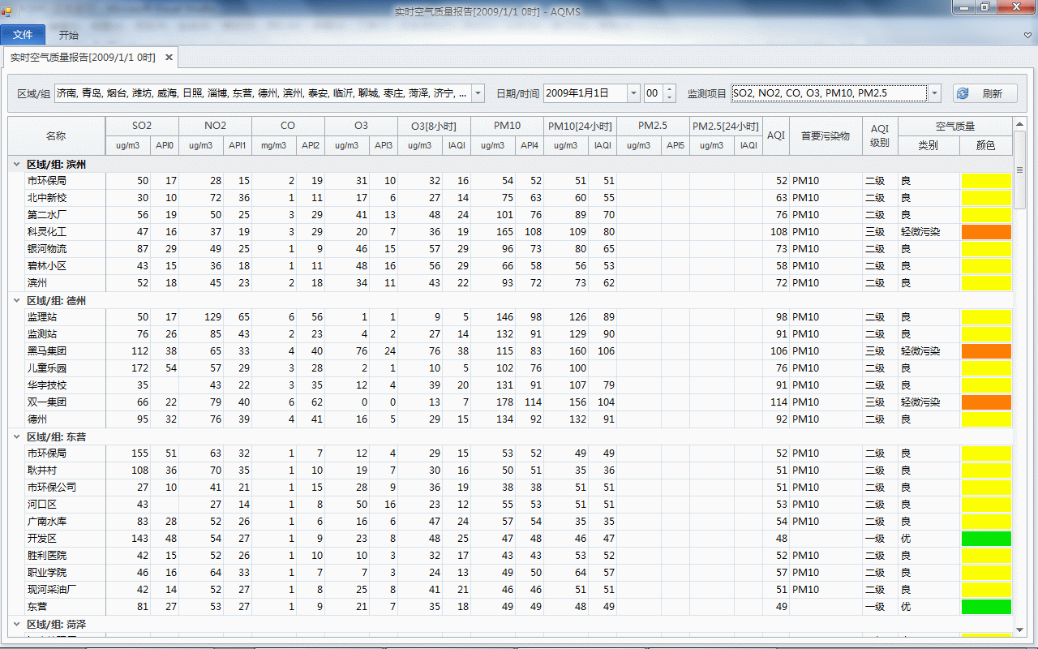Click the O3[8小时] column group header
Screen dimensions: 1038x649
click(x=434, y=126)
